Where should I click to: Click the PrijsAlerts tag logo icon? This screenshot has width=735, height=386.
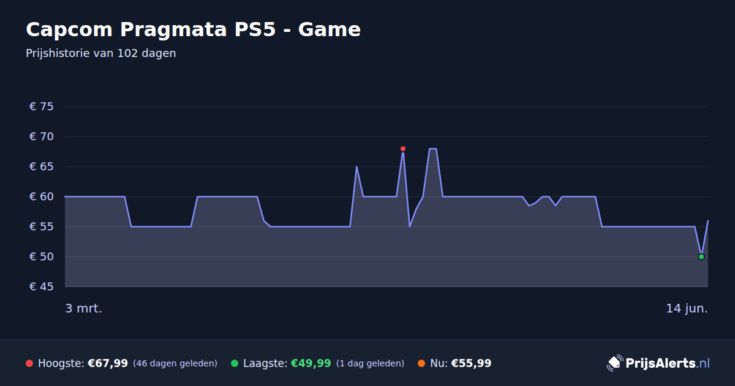point(614,363)
